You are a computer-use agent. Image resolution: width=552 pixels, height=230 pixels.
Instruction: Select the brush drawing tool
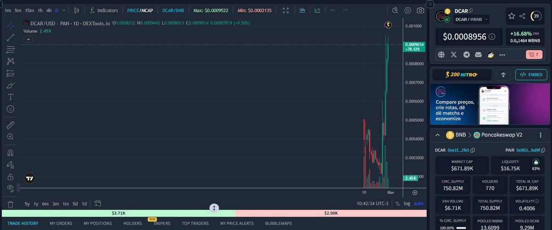11,85
